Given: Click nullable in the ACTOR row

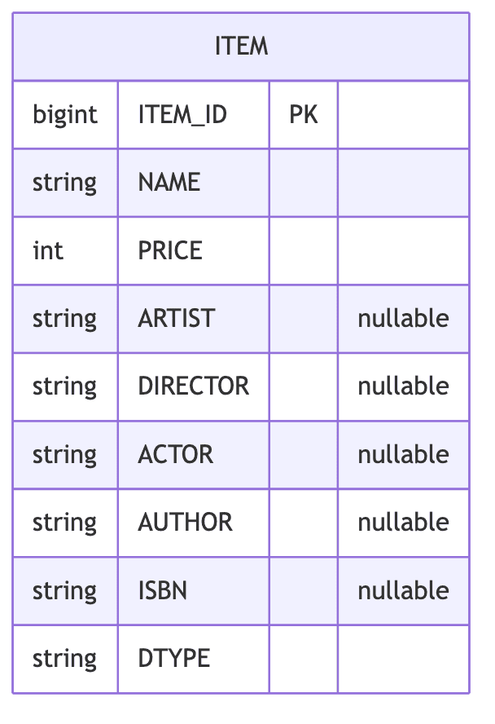Looking at the screenshot, I should coord(403,454).
